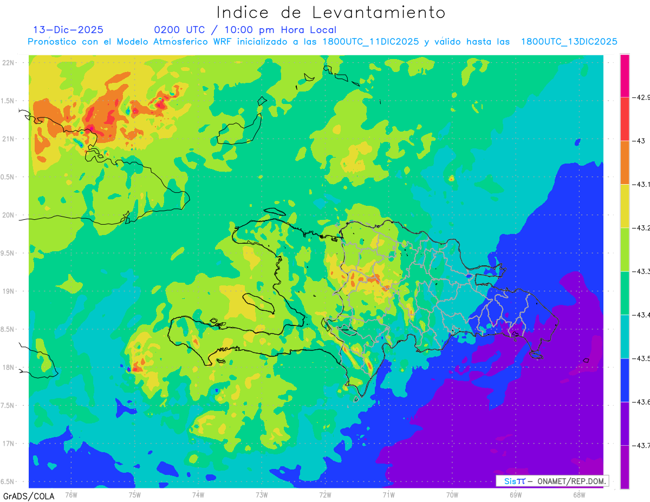This screenshot has width=650, height=502.
Task: Click the violet swatch below -43.7
Action: click(625, 467)
